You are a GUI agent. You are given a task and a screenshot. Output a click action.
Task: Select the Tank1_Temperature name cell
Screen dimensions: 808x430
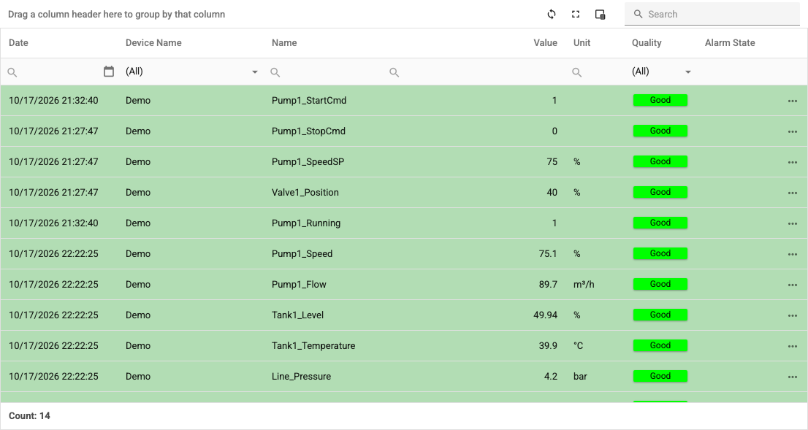[313, 345]
